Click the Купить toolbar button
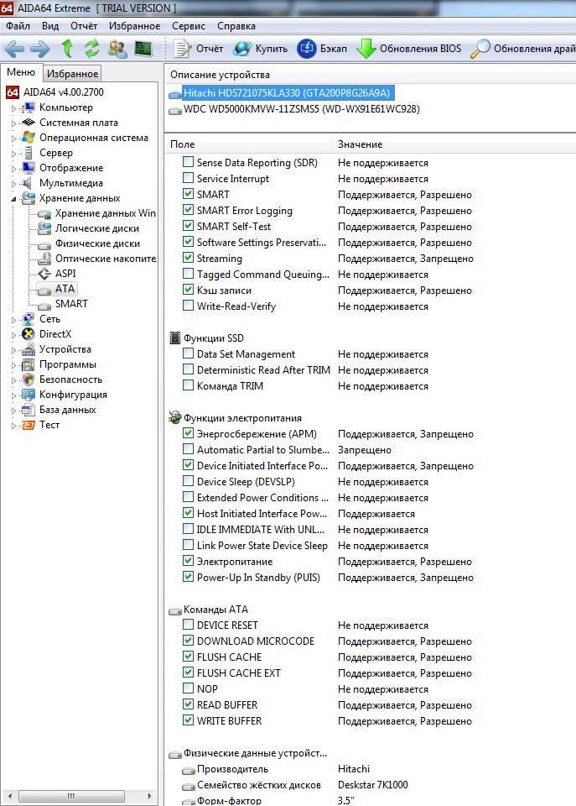The height and width of the screenshot is (806, 576). (x=260, y=49)
